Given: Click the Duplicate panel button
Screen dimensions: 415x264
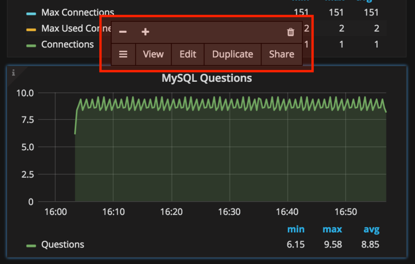Looking at the screenshot, I should (232, 54).
